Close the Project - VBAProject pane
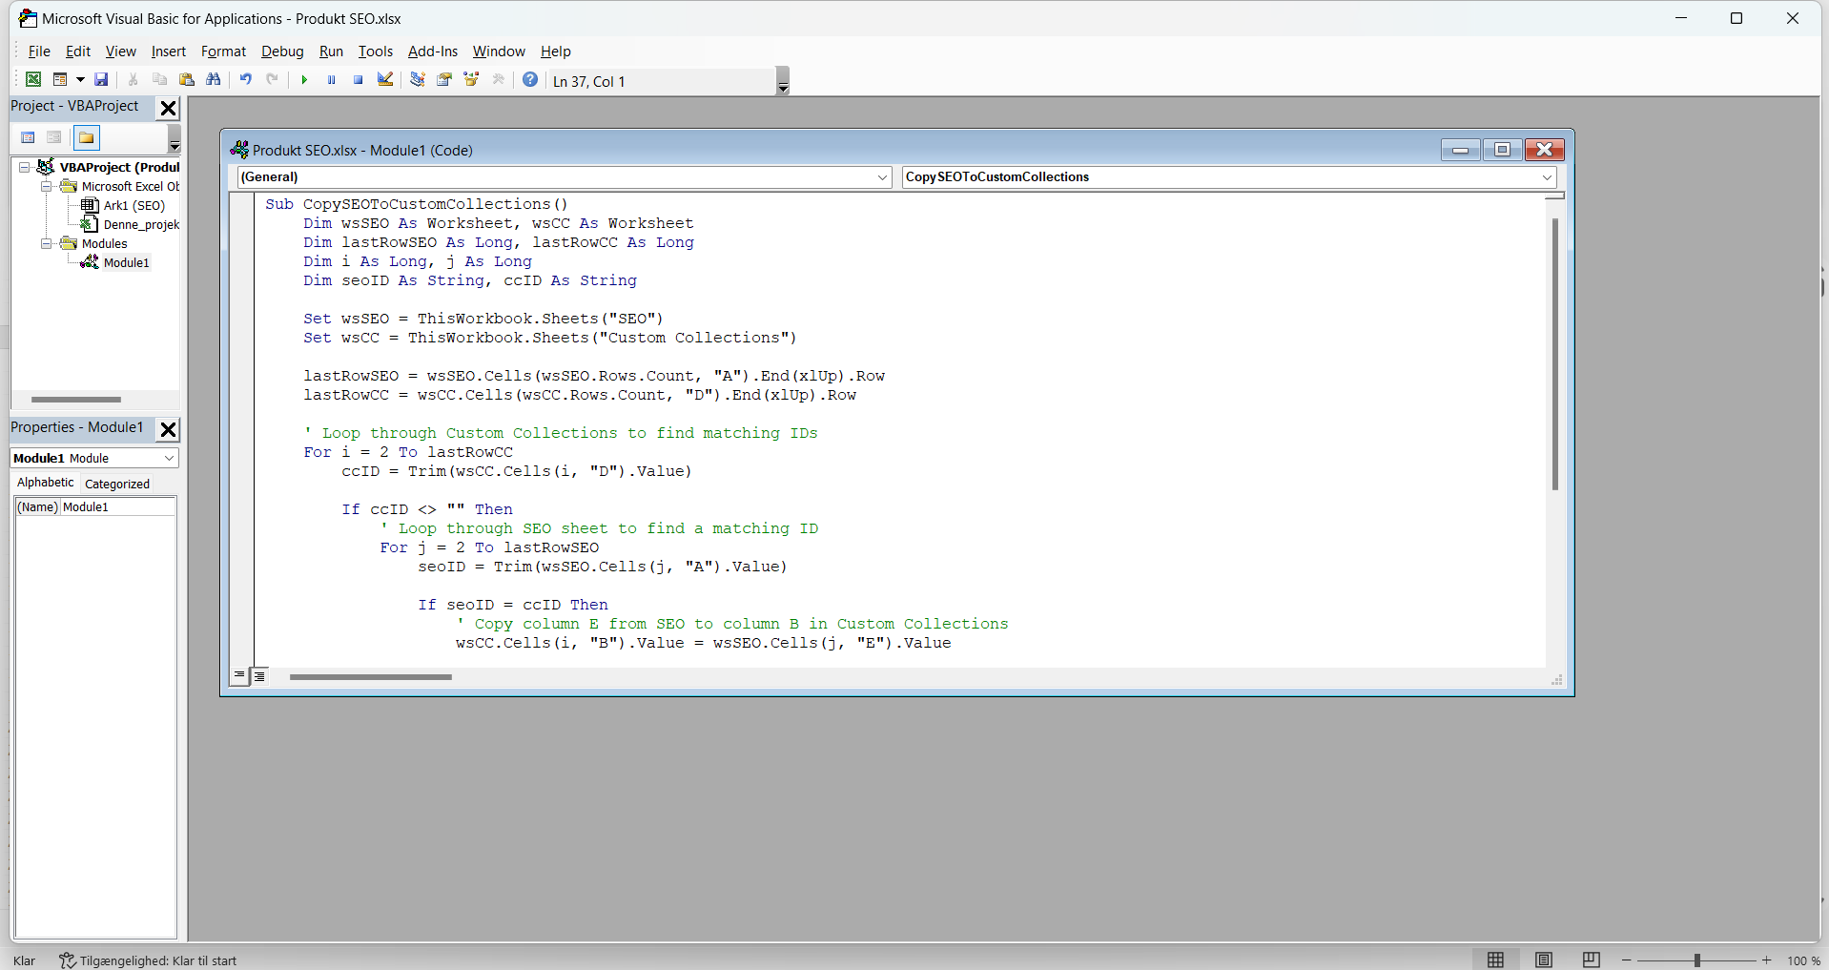 point(168,108)
